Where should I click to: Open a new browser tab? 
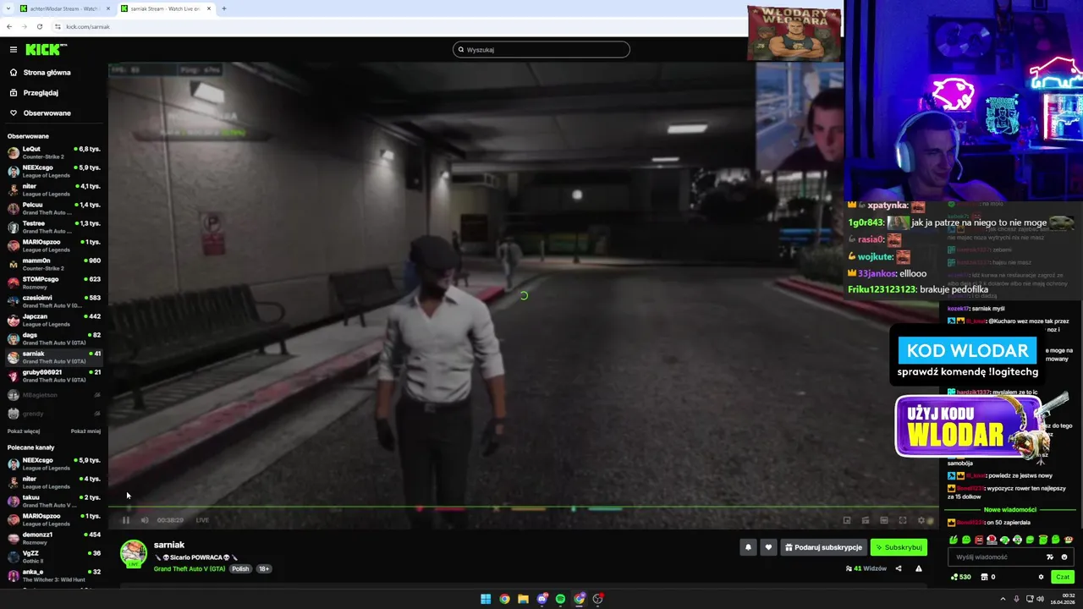224,8
